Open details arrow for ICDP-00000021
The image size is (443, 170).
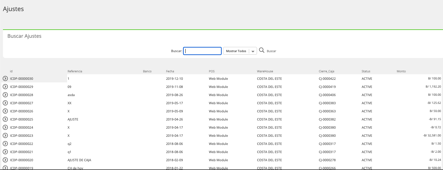pos(5,152)
